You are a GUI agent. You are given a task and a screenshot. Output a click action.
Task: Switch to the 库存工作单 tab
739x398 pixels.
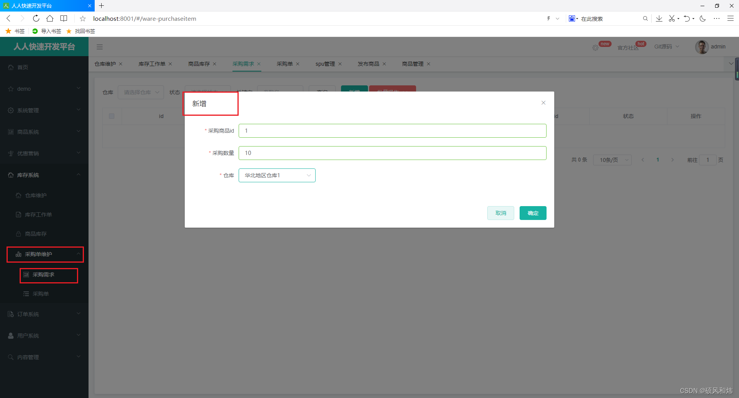(152, 64)
